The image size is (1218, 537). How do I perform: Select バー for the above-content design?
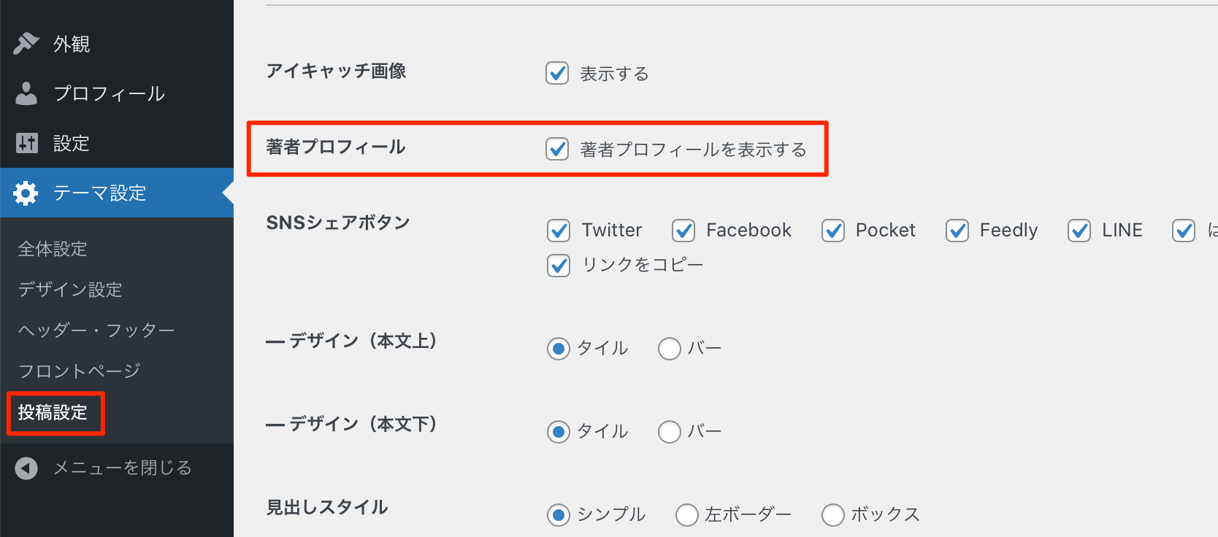[x=670, y=349]
